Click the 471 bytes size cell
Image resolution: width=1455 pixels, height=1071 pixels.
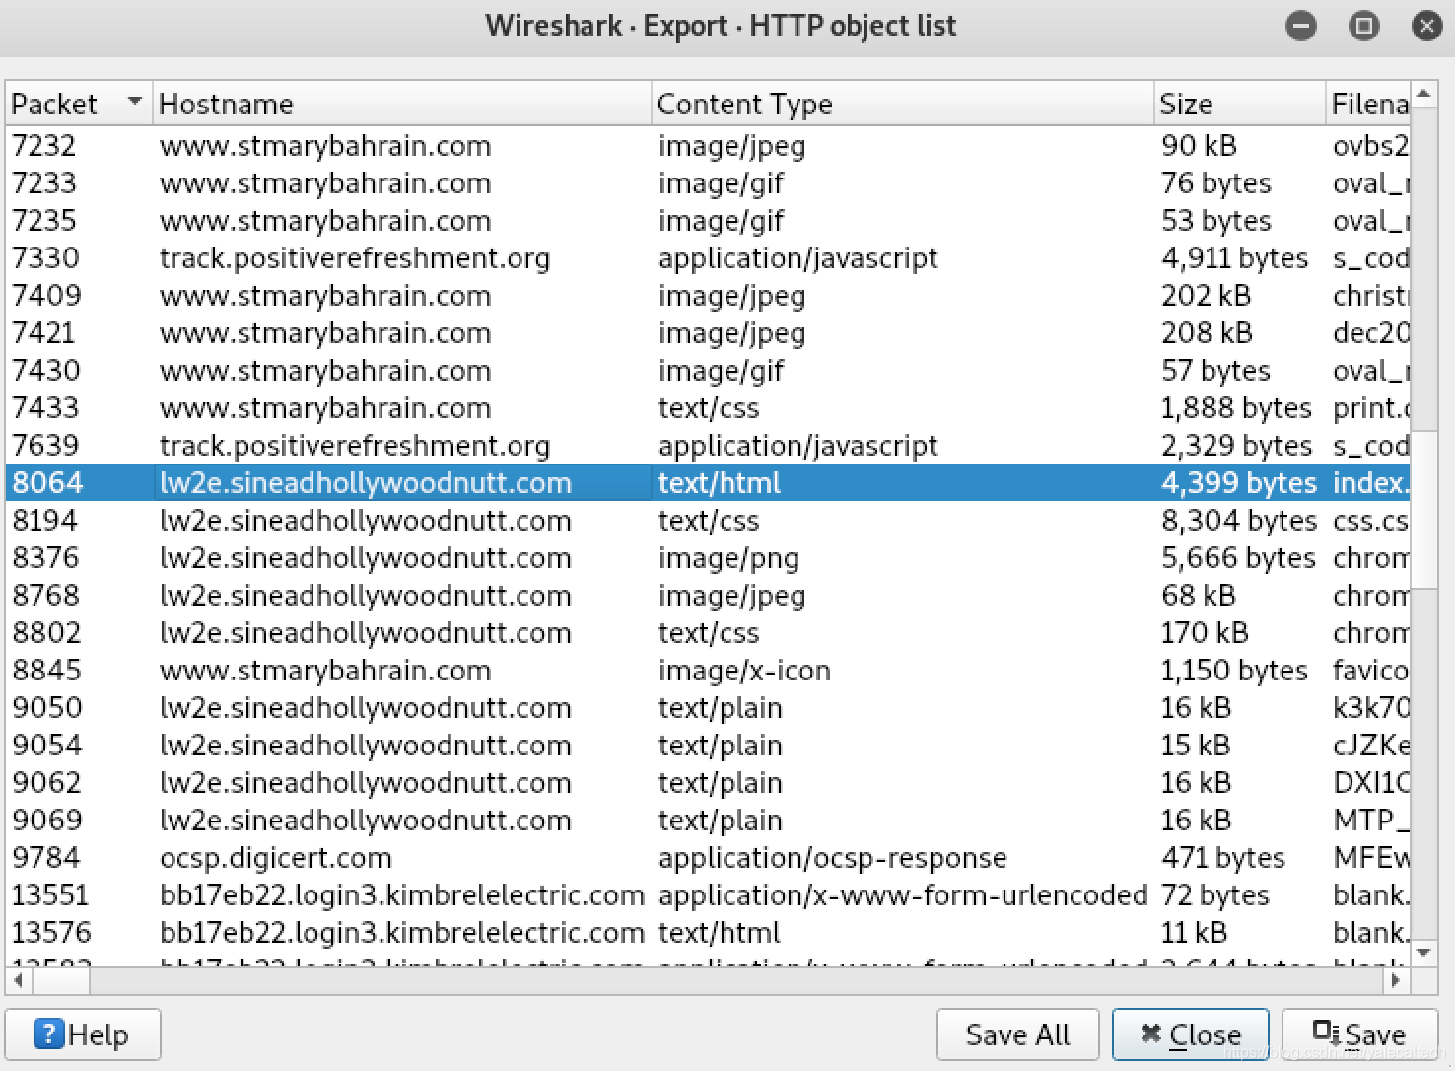coord(1222,857)
